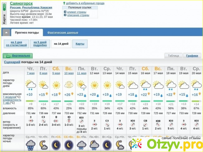
Task: Open 'на 5 дней подробно' forecast
Action: coord(40,44)
